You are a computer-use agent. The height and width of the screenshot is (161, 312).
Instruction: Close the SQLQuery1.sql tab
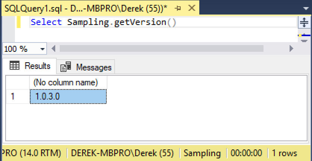191,8
